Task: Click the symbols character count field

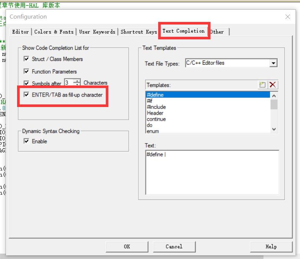Action: (x=69, y=82)
